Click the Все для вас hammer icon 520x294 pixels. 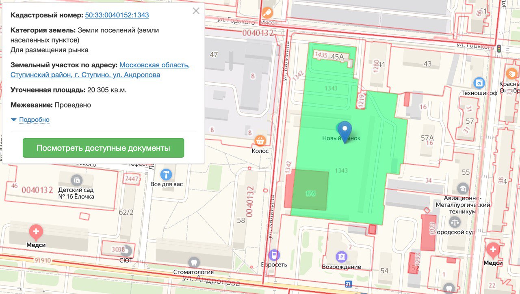[166, 174]
